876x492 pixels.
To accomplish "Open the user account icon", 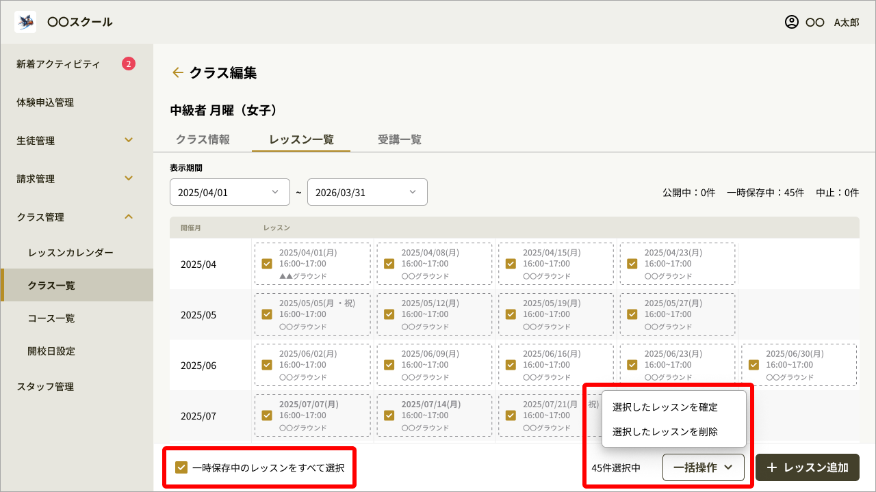I will click(790, 22).
